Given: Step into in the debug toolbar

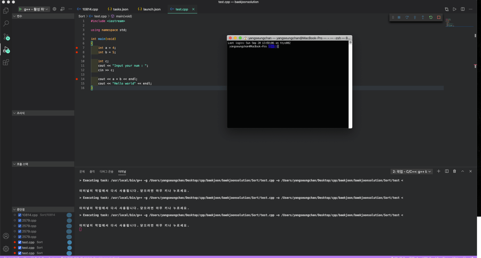Looking at the screenshot, I should pos(415,17).
